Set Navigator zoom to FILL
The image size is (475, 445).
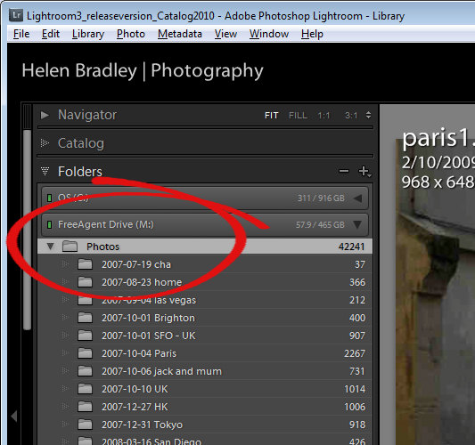click(298, 116)
